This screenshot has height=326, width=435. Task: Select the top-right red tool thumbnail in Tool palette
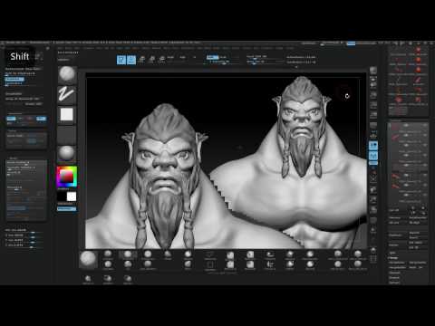419,50
